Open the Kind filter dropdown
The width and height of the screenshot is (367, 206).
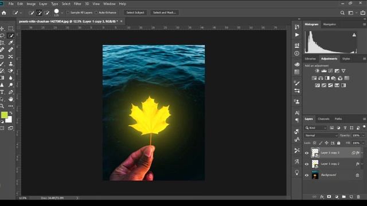coord(316,128)
